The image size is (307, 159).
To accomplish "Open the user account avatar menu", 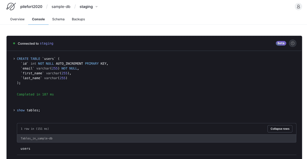I will 298,7.
